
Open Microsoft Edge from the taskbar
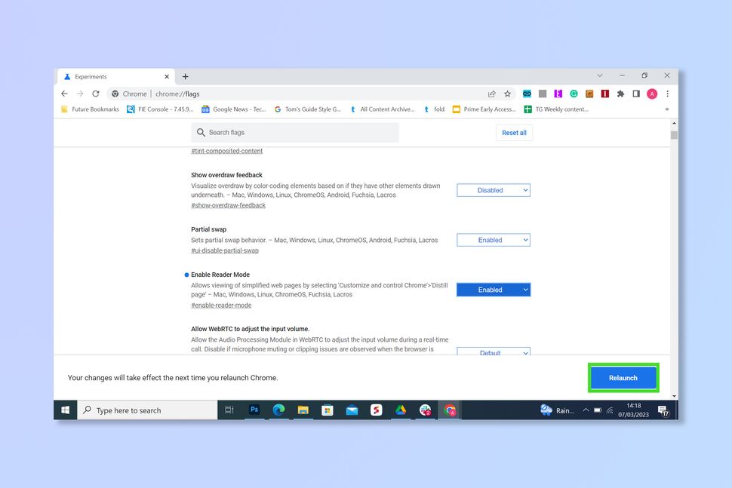click(x=278, y=410)
